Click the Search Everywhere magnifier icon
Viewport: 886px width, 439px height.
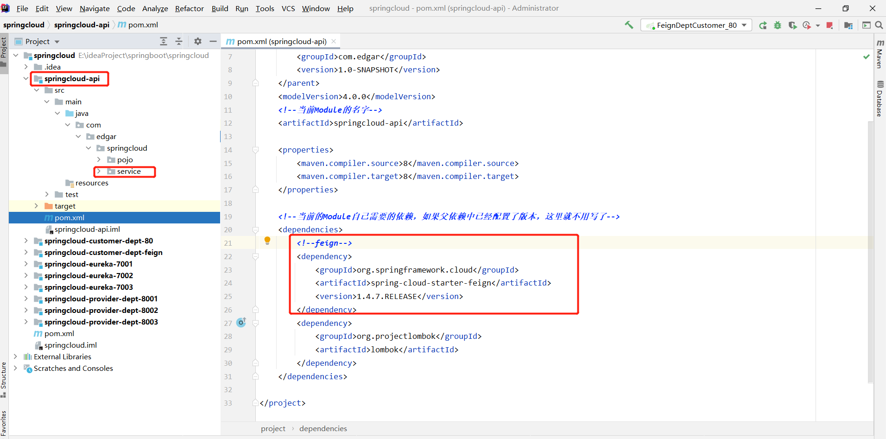pyautogui.click(x=879, y=25)
